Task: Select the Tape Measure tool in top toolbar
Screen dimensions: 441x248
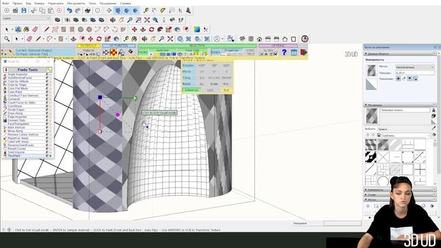Action: pyautogui.click(x=145, y=11)
